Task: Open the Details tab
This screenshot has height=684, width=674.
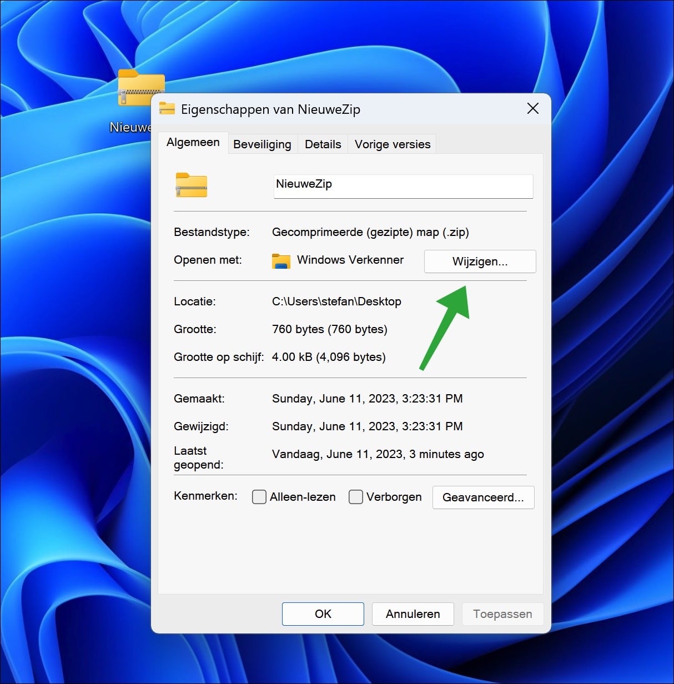Action: (323, 144)
